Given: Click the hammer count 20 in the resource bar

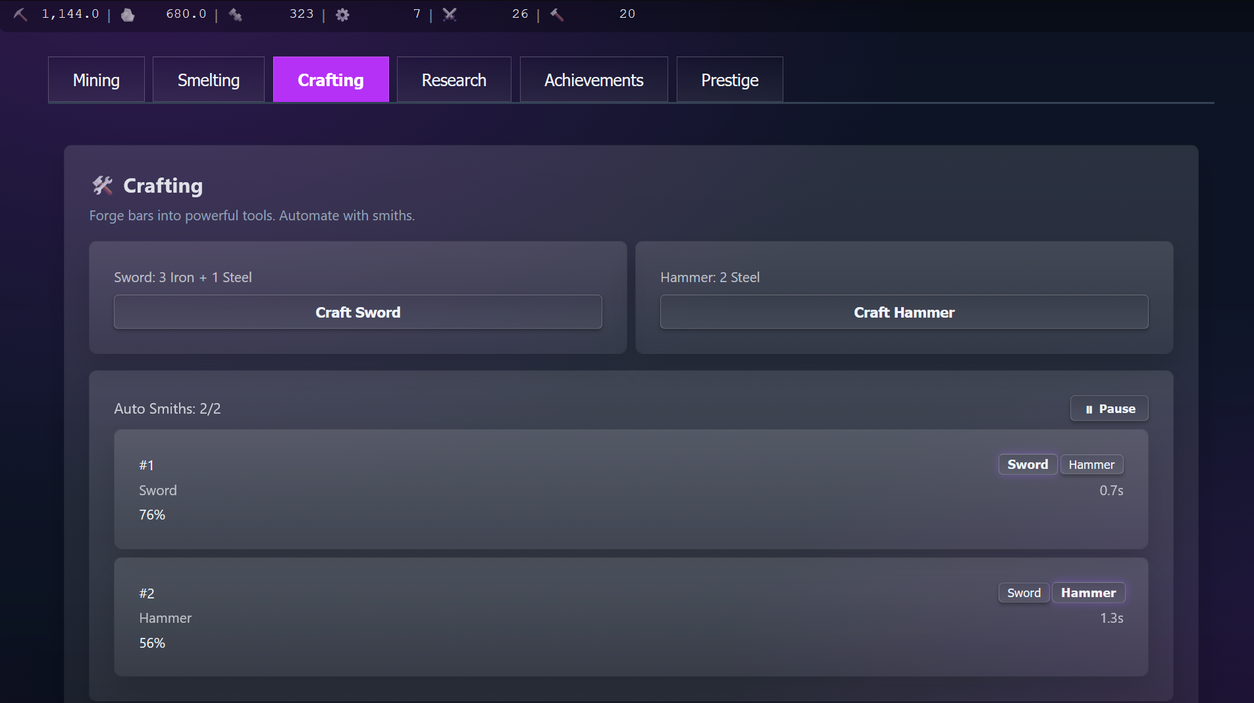Looking at the screenshot, I should click(x=627, y=14).
